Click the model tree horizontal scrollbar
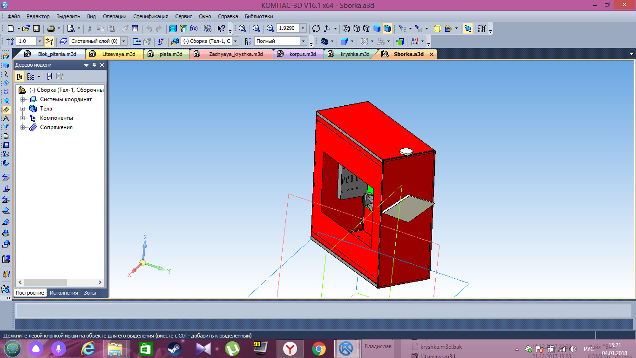This screenshot has width=636, height=358. tap(45, 282)
